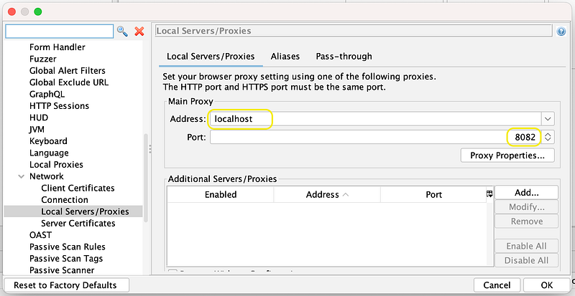
Task: Sort by the Address column header
Action: point(327,195)
